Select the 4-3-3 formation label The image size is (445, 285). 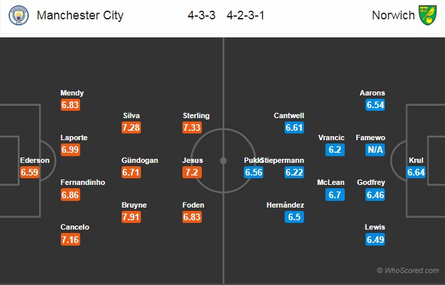click(x=202, y=15)
